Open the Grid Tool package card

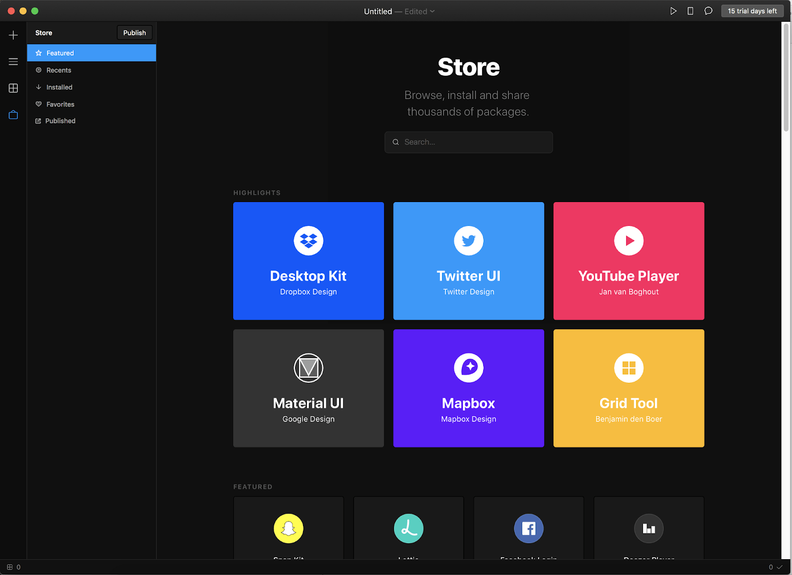pos(629,388)
